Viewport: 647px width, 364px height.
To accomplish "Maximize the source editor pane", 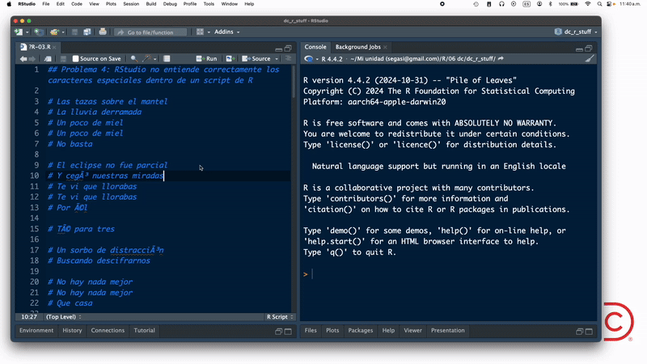I will pyautogui.click(x=288, y=49).
